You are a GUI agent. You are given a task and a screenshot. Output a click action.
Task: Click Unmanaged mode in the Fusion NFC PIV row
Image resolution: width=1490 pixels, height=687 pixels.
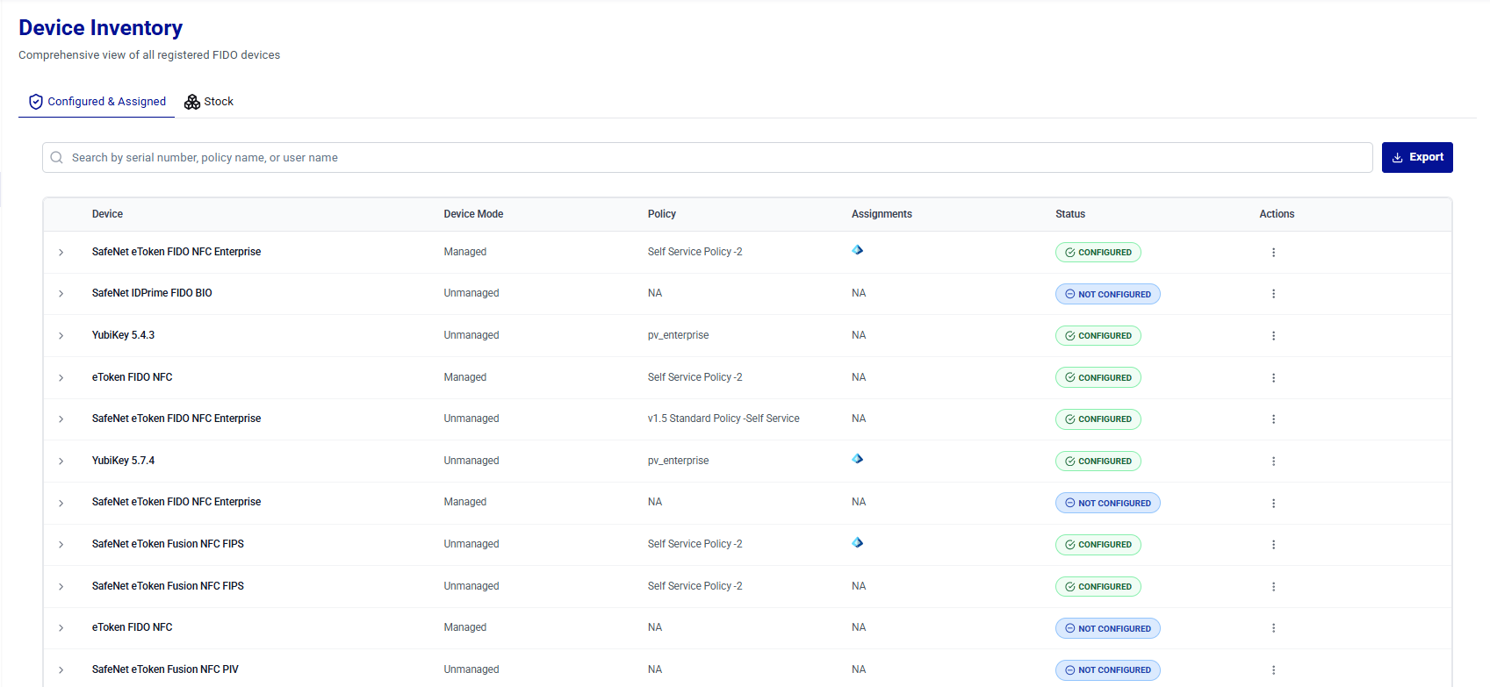(x=471, y=669)
